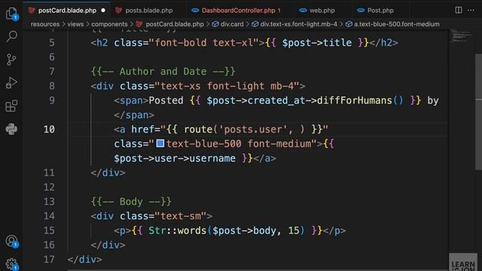Click the unsaved dot on postCard.blade.php tab
Viewport: 482px width, 271px height.
(x=103, y=10)
